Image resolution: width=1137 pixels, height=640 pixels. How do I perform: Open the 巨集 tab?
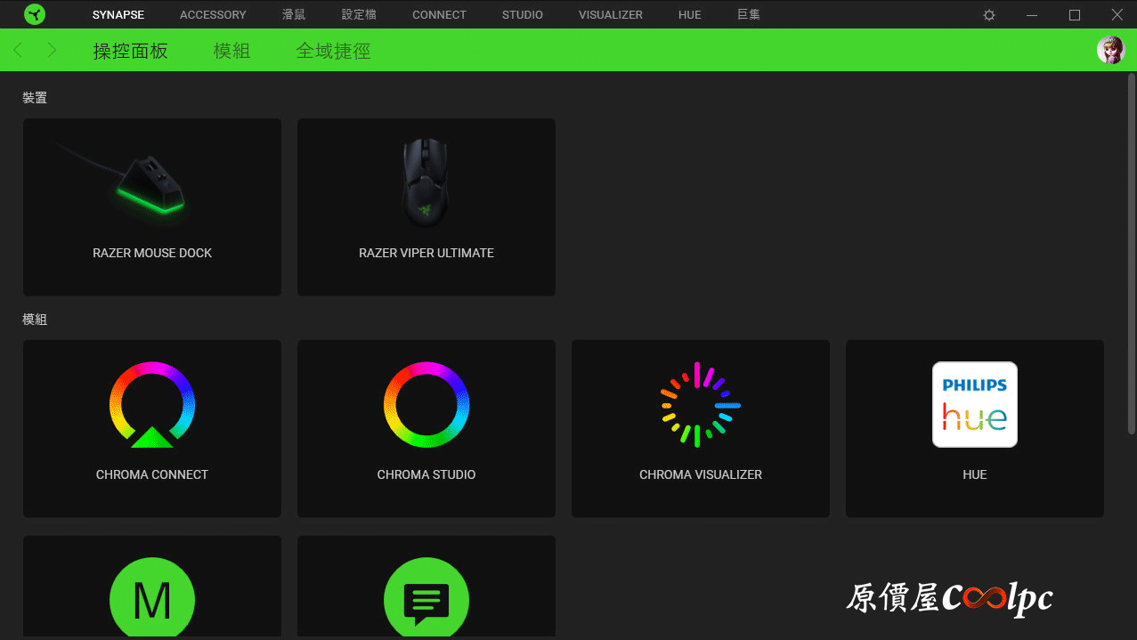749,15
